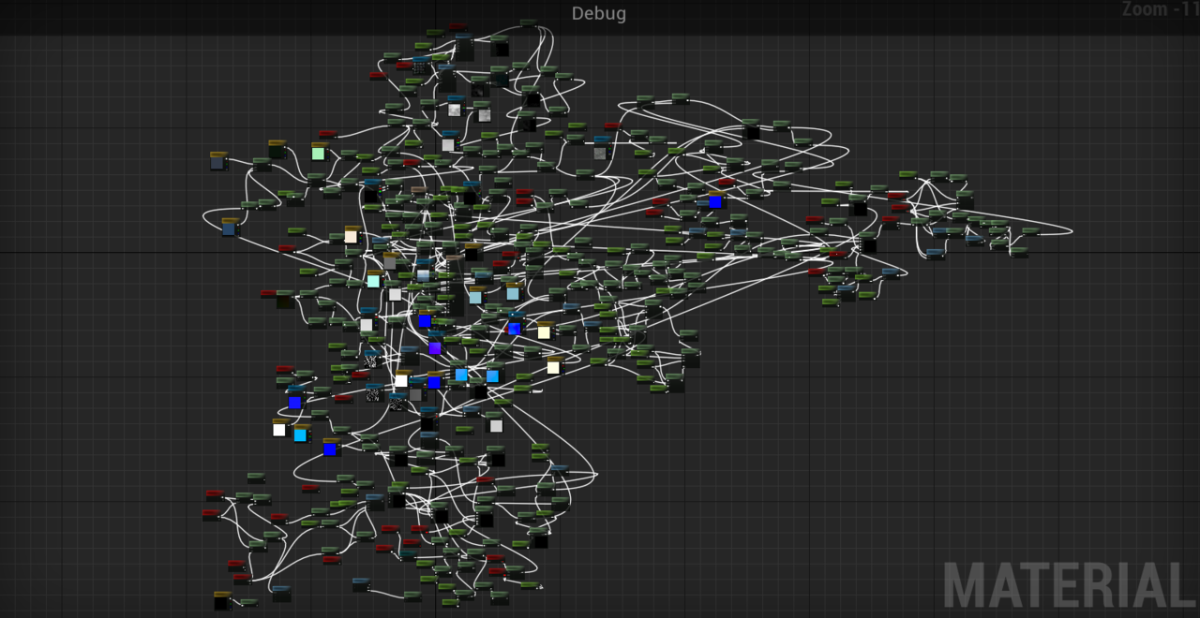Select the node with pale aqua color preview

(x=374, y=279)
